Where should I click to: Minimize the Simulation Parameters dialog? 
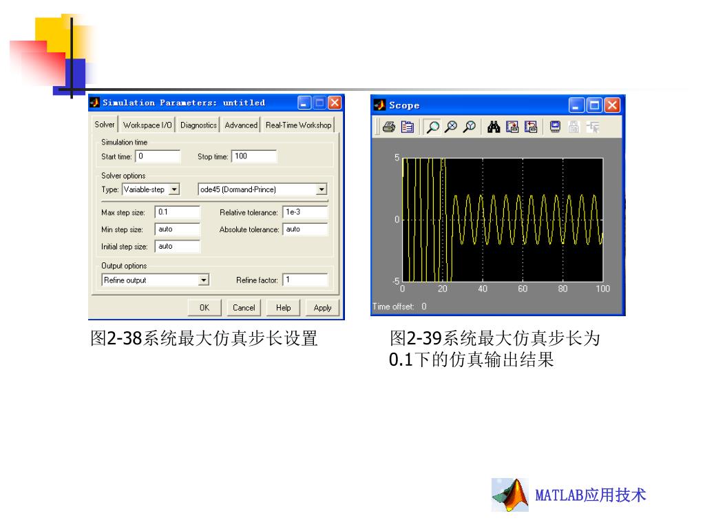tap(304, 103)
